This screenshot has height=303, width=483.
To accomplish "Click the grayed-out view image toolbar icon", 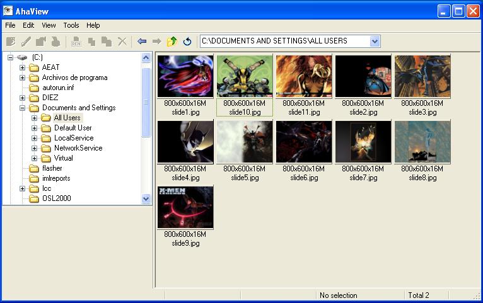I will [11, 41].
